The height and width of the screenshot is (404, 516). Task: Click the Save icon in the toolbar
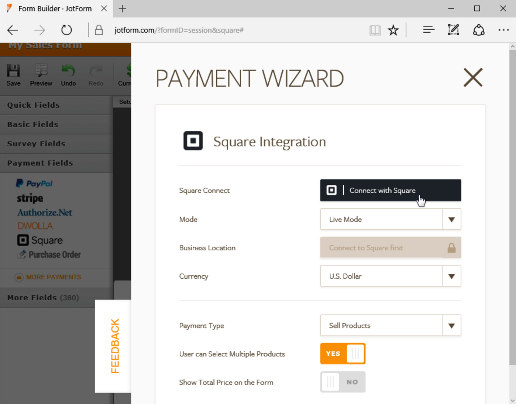(x=13, y=74)
